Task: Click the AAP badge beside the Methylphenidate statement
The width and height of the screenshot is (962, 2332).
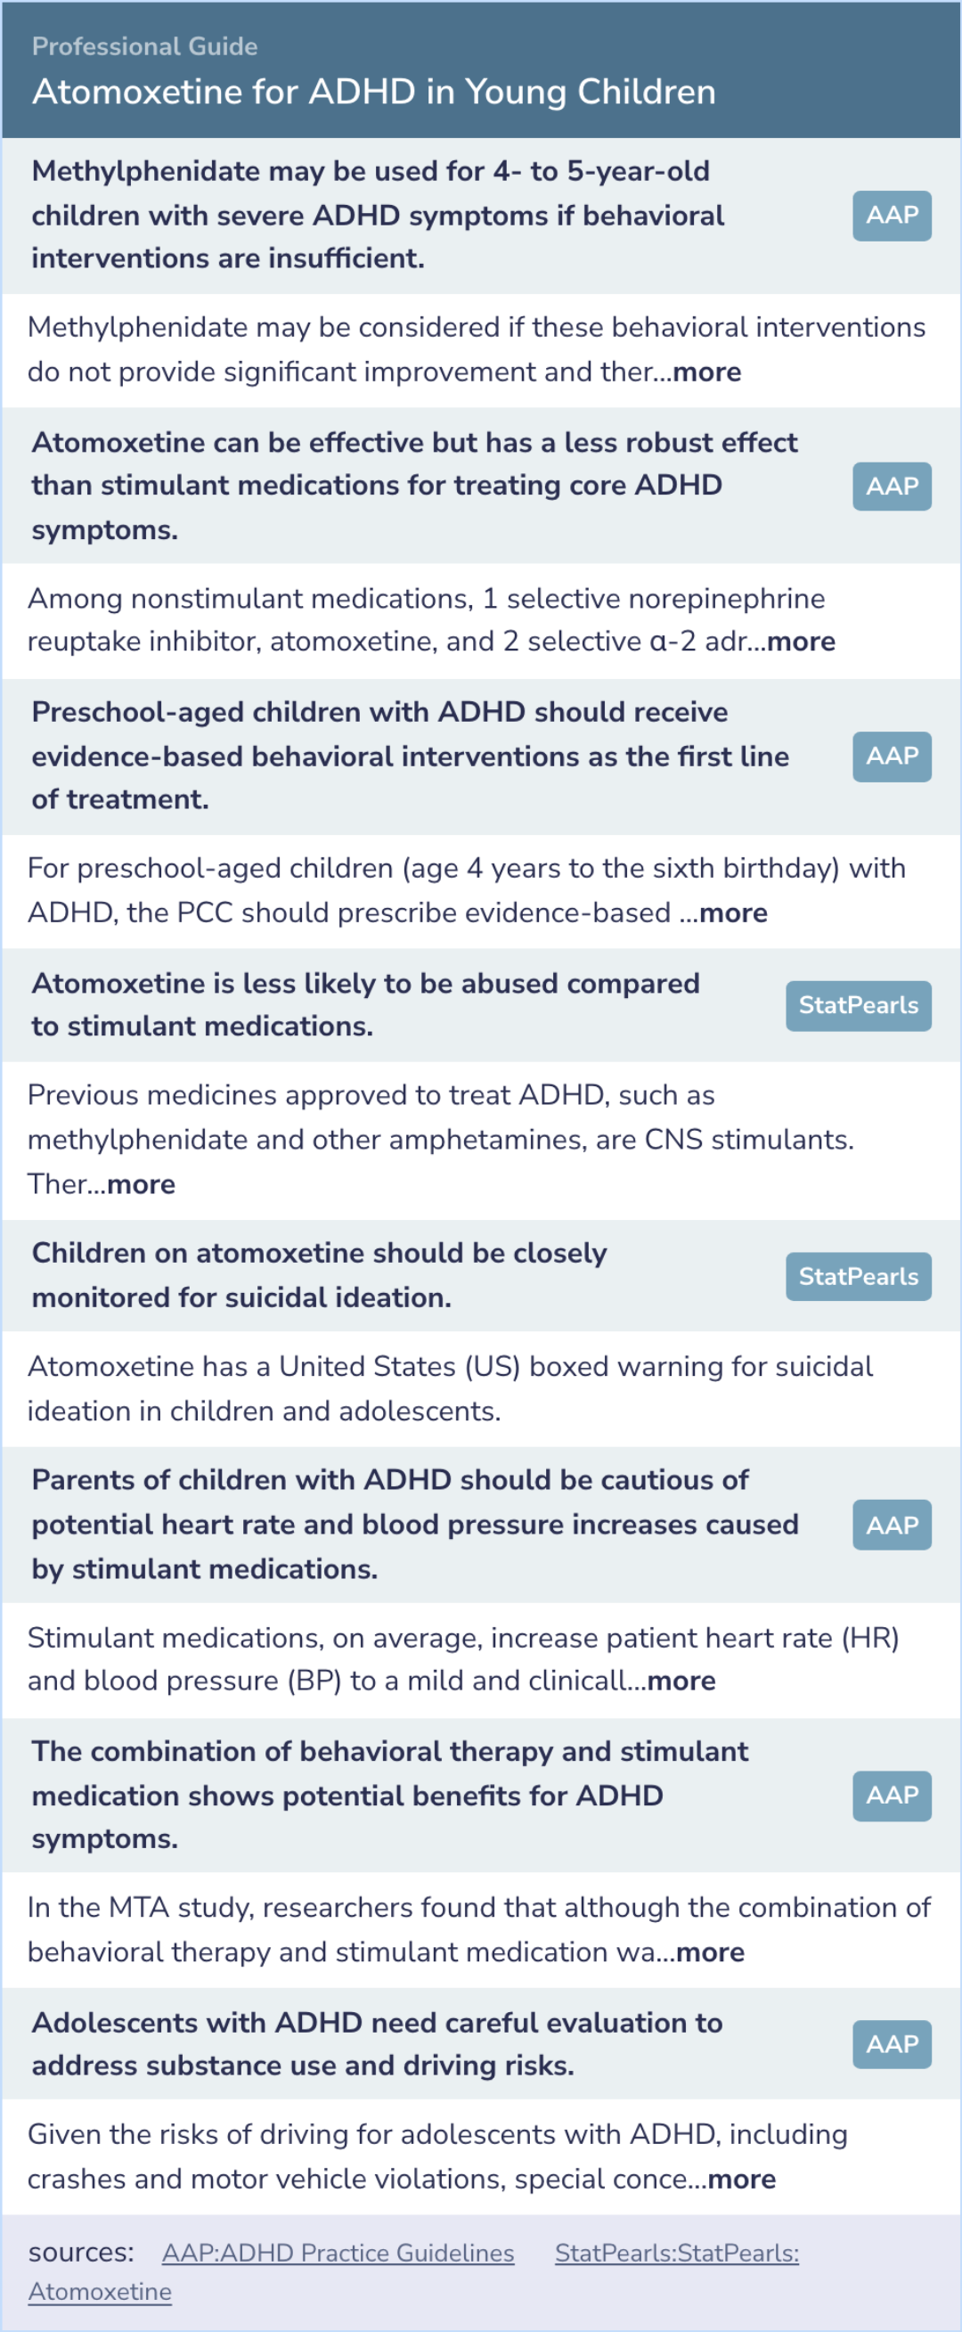Action: click(x=892, y=216)
